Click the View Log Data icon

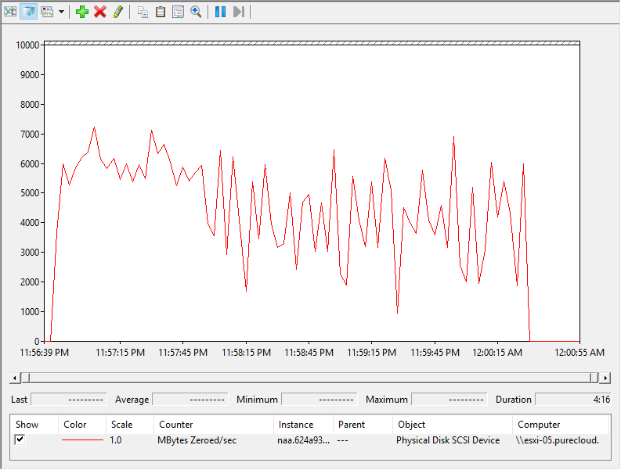28,12
